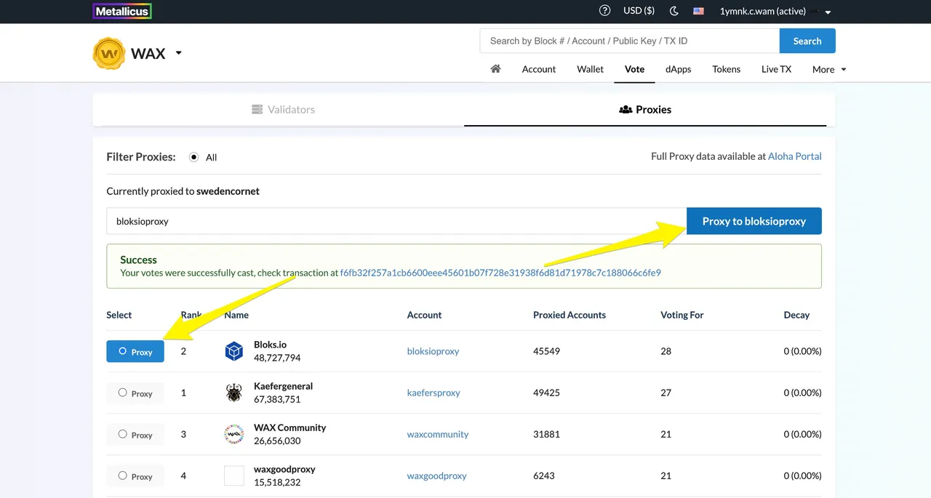Click proxied accounts value 49425
The image size is (931, 498).
tap(546, 393)
